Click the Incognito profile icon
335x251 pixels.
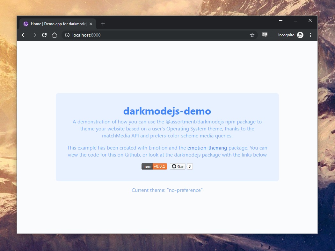click(300, 35)
